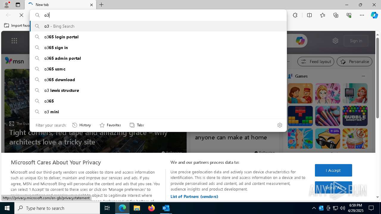This screenshot has width=381, height=214.
Task: Select 'o365 login portal' suggestion
Action: pos(158,37)
